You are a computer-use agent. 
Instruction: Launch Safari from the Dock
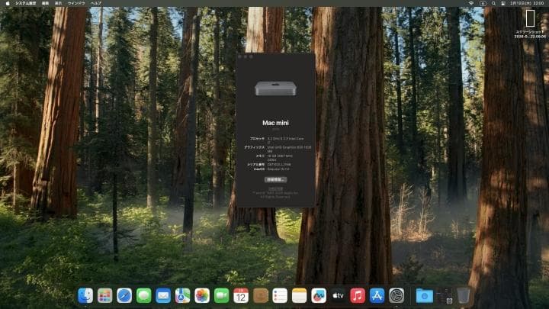coord(124,295)
